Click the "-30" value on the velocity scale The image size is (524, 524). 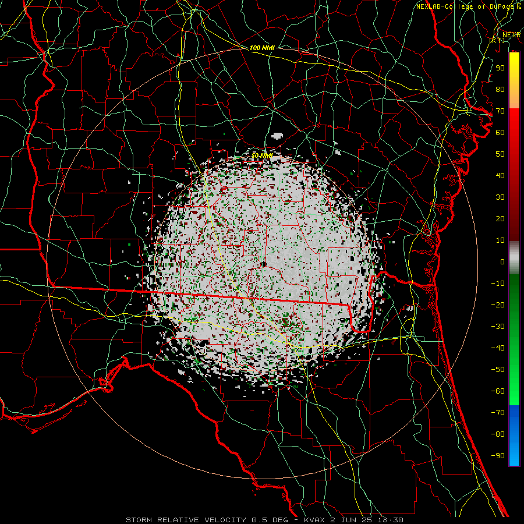pyautogui.click(x=498, y=327)
